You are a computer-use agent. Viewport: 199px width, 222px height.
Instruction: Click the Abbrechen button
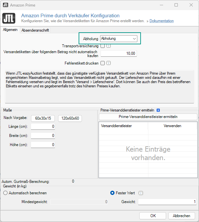click(182, 215)
